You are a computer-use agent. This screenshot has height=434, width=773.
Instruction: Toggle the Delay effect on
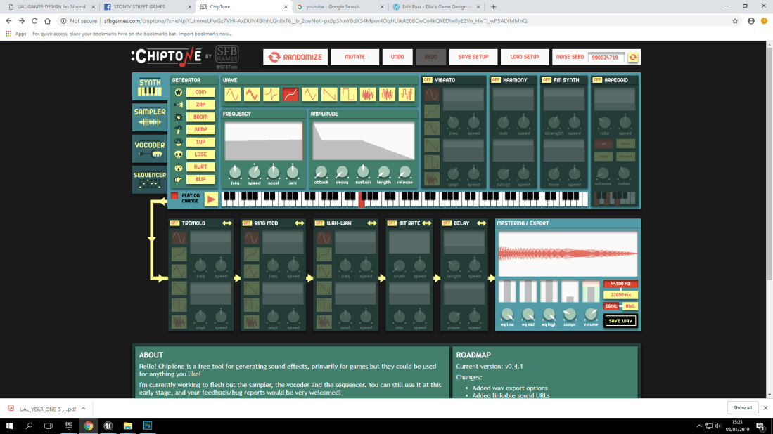pyautogui.click(x=446, y=223)
